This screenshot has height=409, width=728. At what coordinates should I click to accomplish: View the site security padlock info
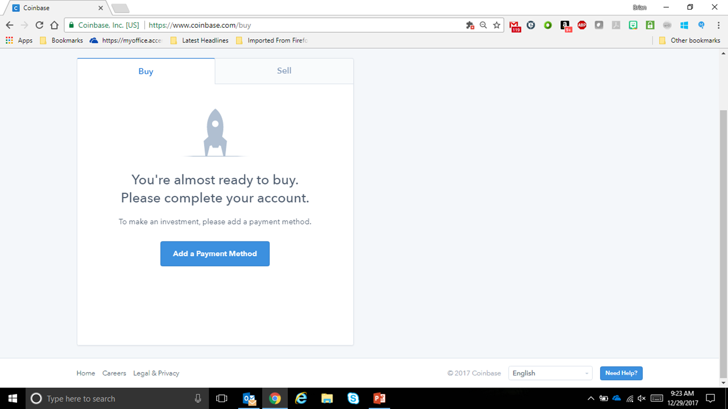(x=71, y=26)
